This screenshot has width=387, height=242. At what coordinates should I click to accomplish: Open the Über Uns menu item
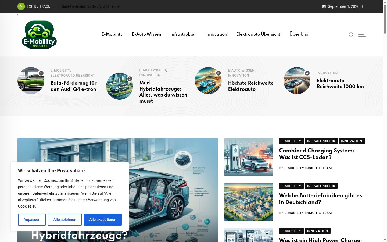[299, 34]
